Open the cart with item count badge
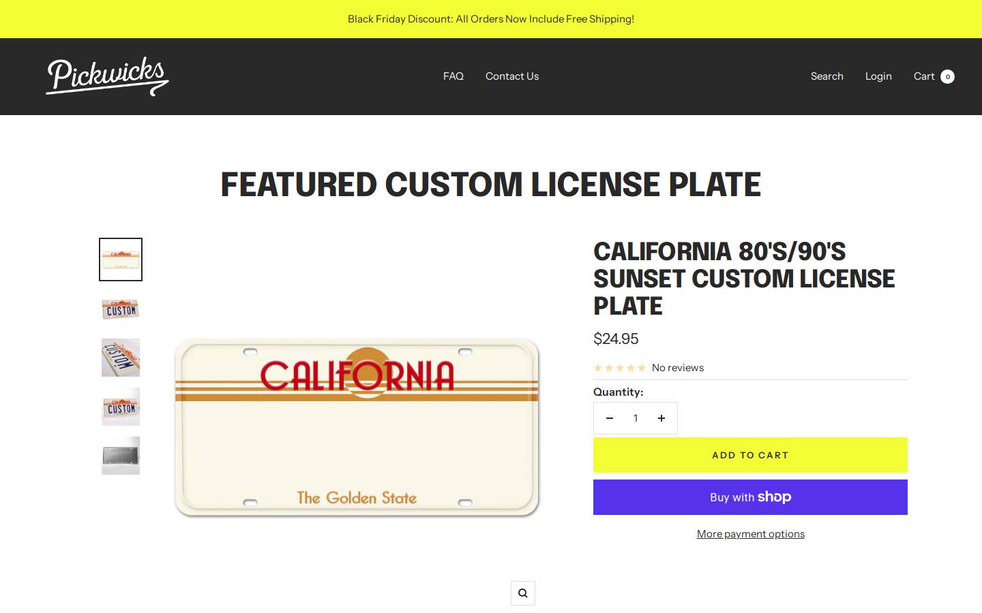Image resolution: width=982 pixels, height=613 pixels. 934,76
